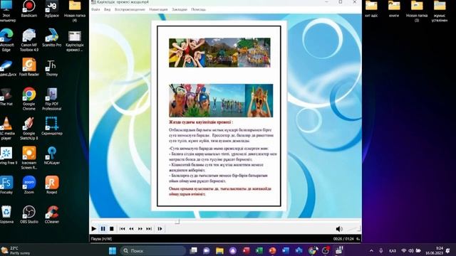Image resolution: width=456 pixels, height=256 pixels.
Task: Select the NCALayer desktop shortcut
Action: coord(52,156)
